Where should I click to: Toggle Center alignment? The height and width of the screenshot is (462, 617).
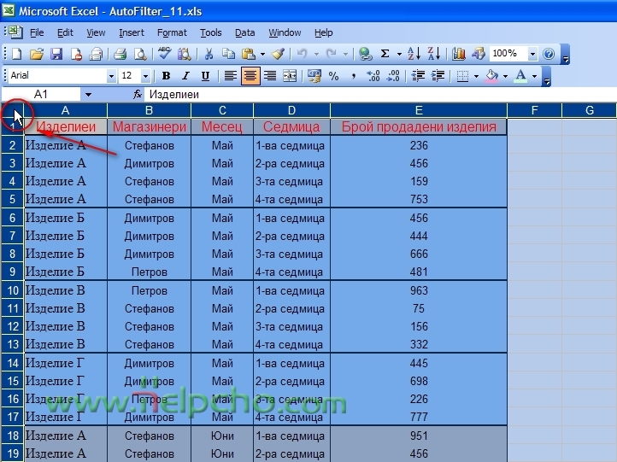(x=250, y=75)
